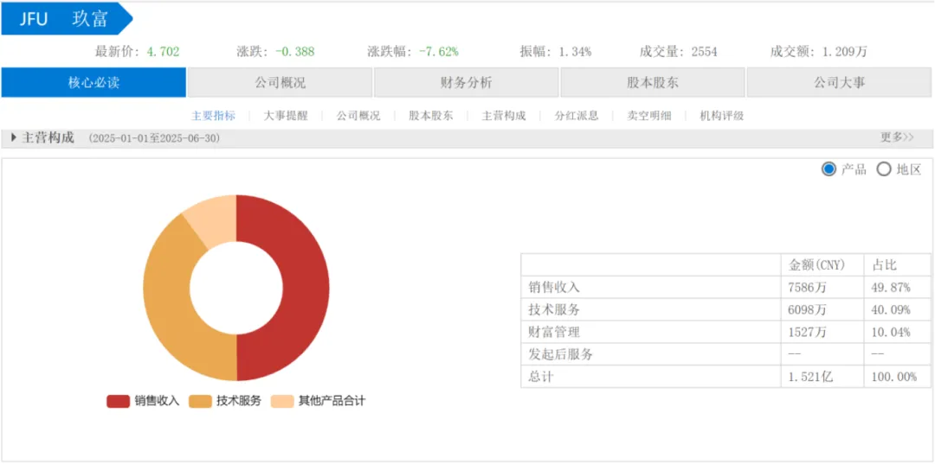Toggle the orange 技术服务 legend swatch
935x464 pixels.
pos(200,401)
